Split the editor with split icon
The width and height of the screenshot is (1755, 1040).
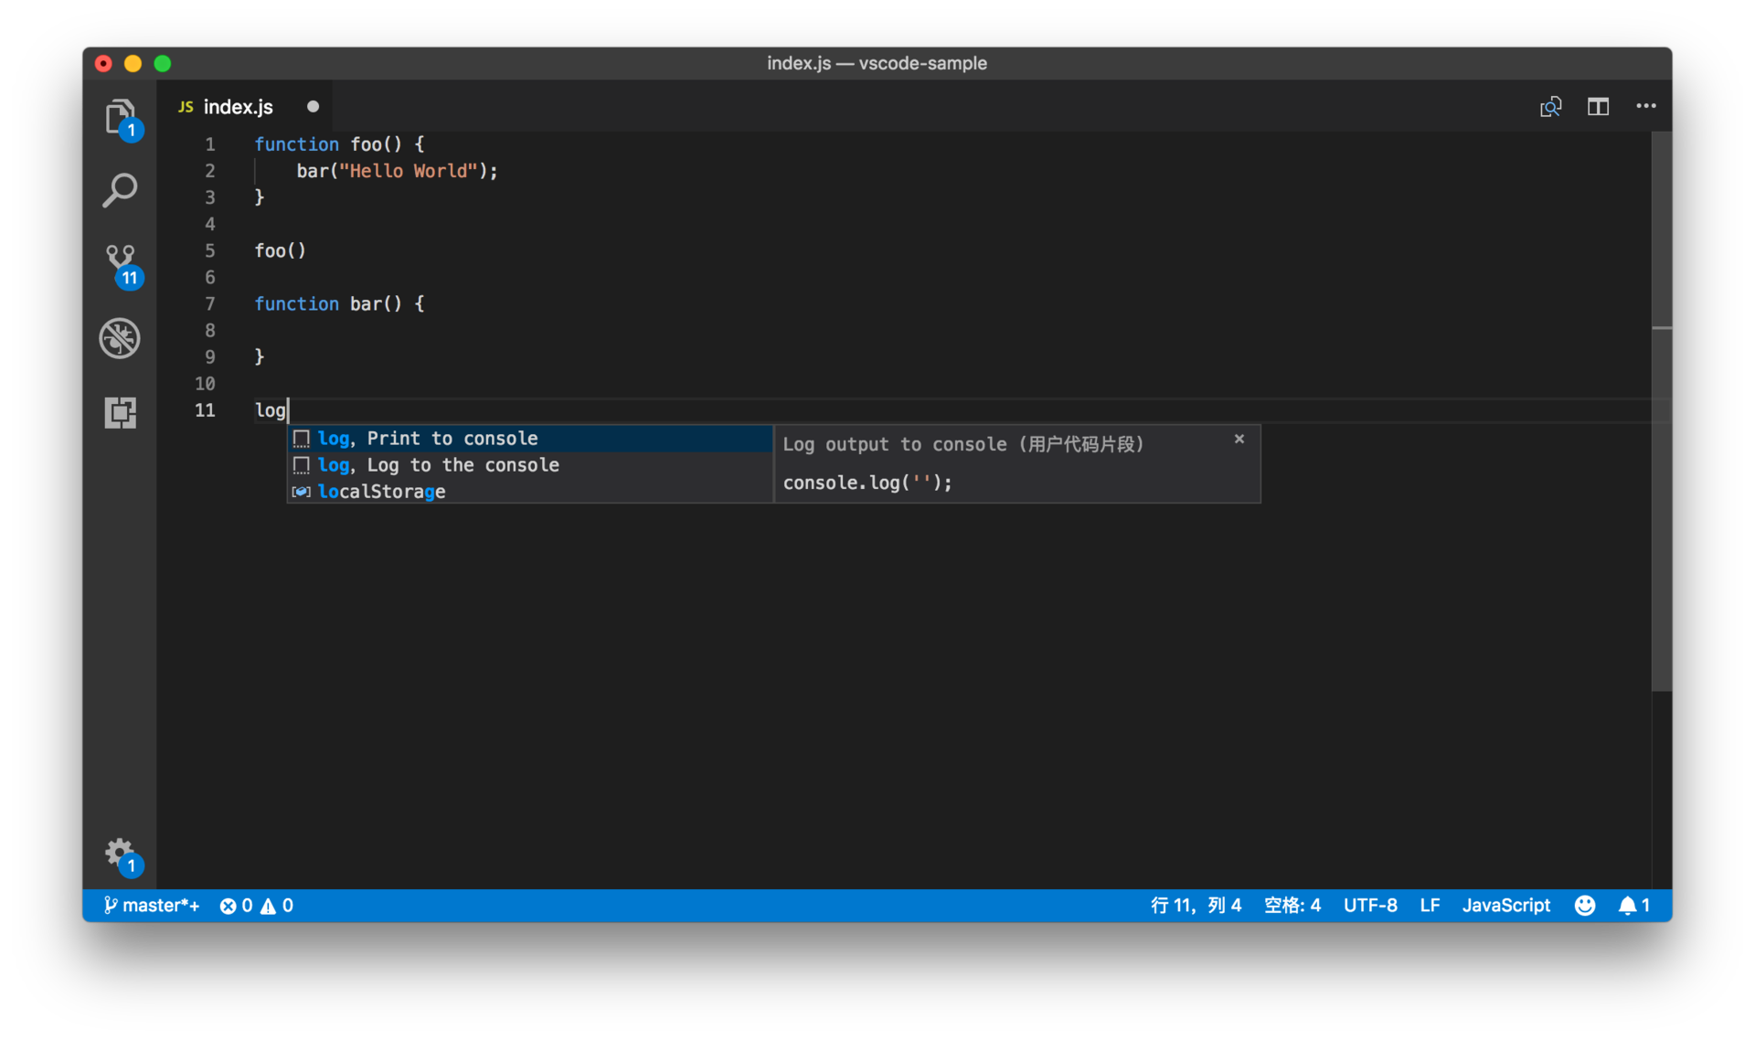point(1598,107)
